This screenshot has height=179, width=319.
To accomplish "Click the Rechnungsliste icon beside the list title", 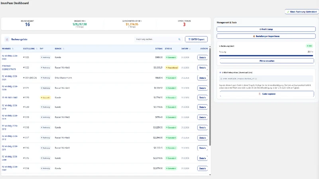I will coord(7,39).
